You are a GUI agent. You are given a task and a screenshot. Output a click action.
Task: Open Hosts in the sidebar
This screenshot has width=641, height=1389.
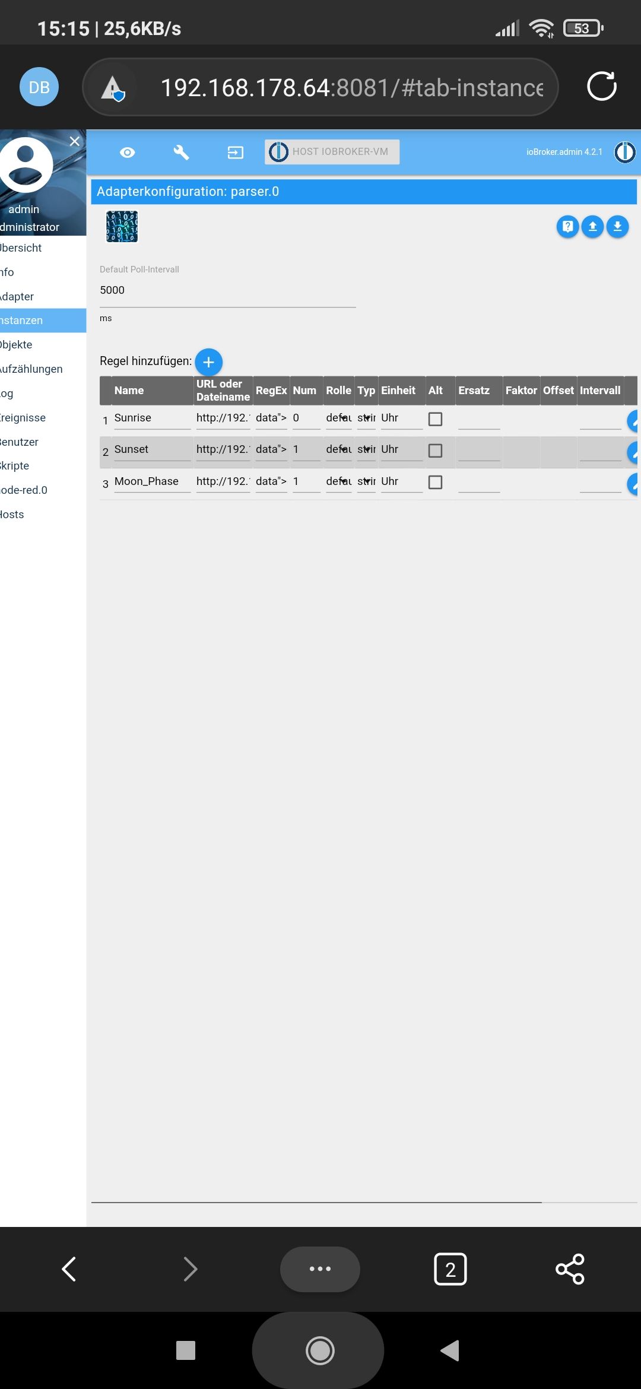tap(43, 514)
